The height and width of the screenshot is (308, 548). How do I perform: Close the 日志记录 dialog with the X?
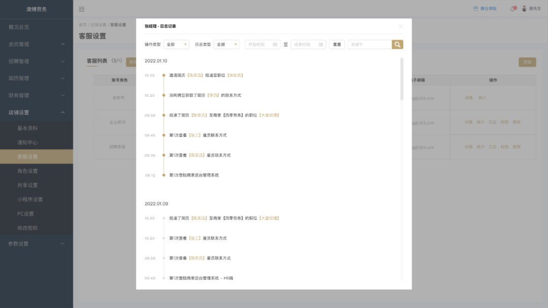(x=401, y=26)
